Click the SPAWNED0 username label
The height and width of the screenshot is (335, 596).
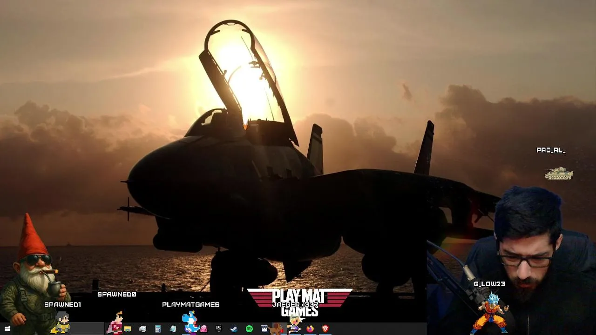point(116,294)
